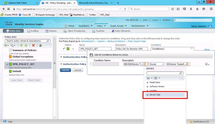Click the magnifier in the policy search box
The image size is (215, 124).
point(48,41)
